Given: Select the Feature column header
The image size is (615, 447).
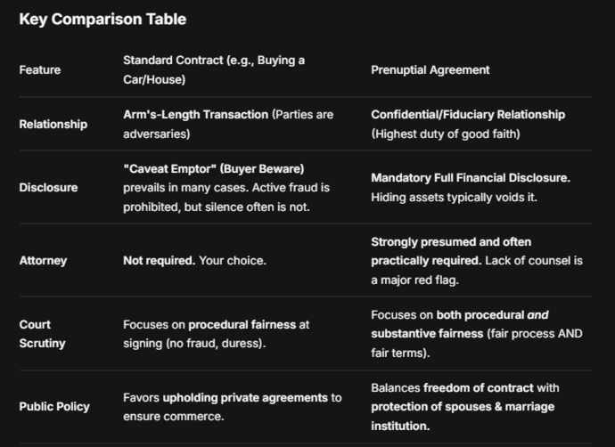Looking at the screenshot, I should click(40, 70).
